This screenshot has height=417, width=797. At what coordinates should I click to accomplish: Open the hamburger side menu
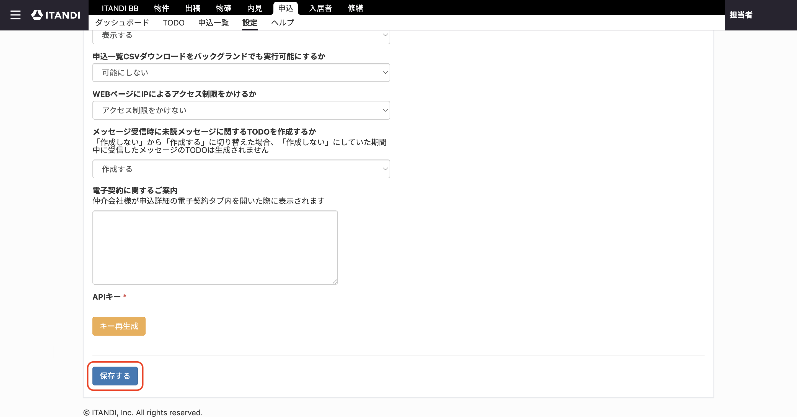[15, 15]
